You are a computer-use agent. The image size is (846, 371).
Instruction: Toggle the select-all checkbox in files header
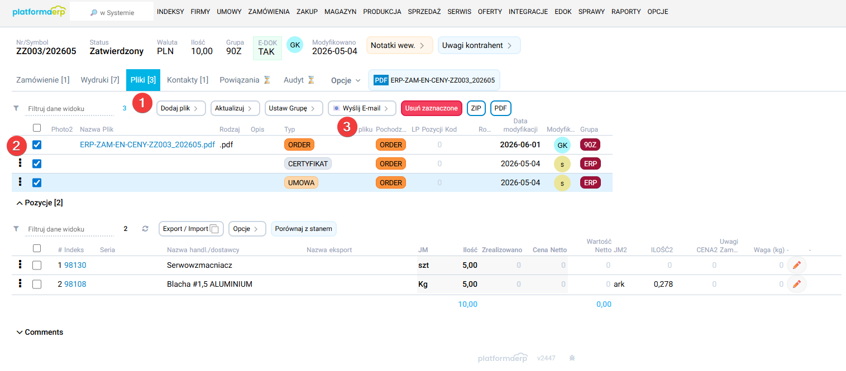pyautogui.click(x=37, y=128)
